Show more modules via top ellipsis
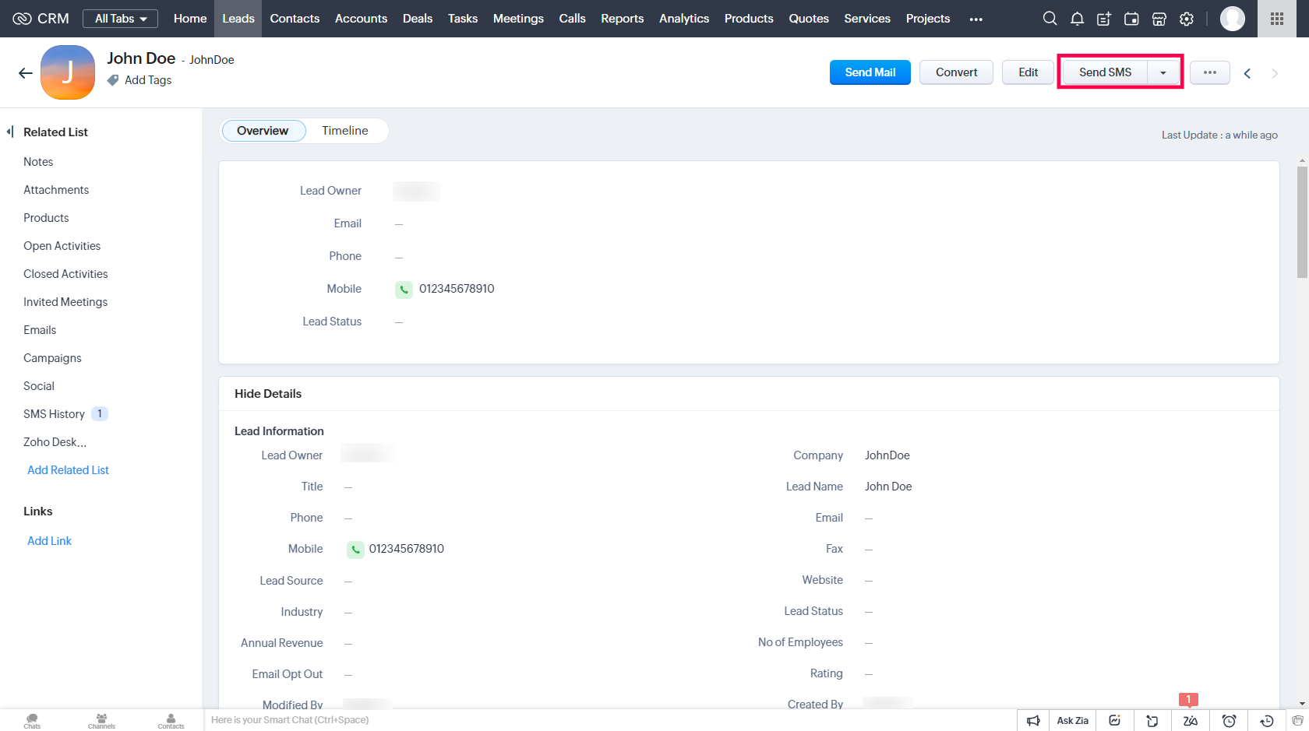The width and height of the screenshot is (1309, 731). coord(976,19)
